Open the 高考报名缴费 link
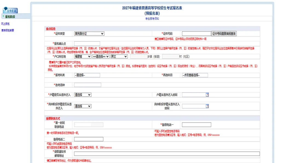Viewport: 281px width, 163px height. [8, 30]
